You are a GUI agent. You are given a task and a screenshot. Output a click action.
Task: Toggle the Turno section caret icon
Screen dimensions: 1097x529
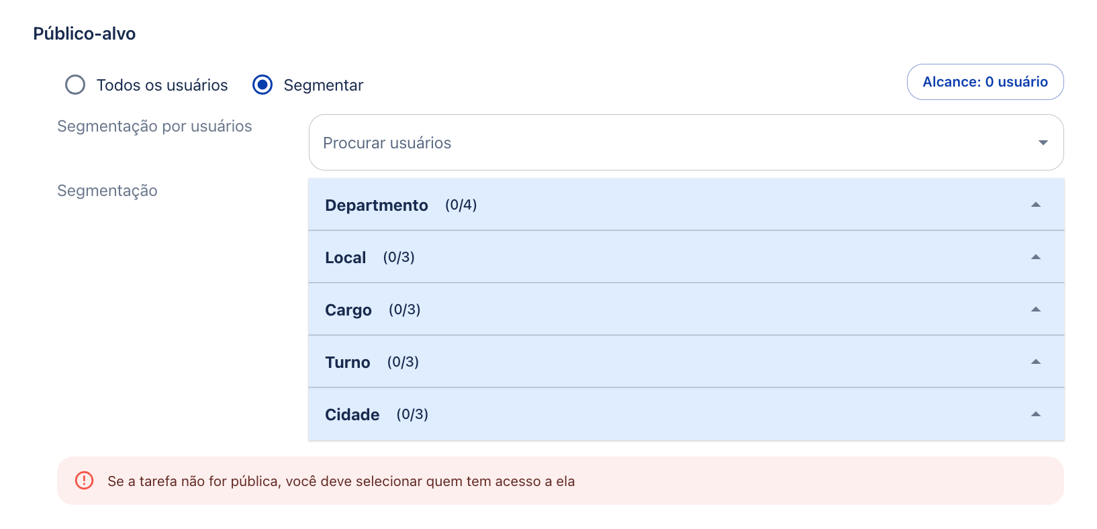point(1036,362)
